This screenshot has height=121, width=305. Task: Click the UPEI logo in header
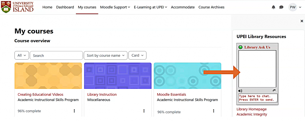coord(17,7)
